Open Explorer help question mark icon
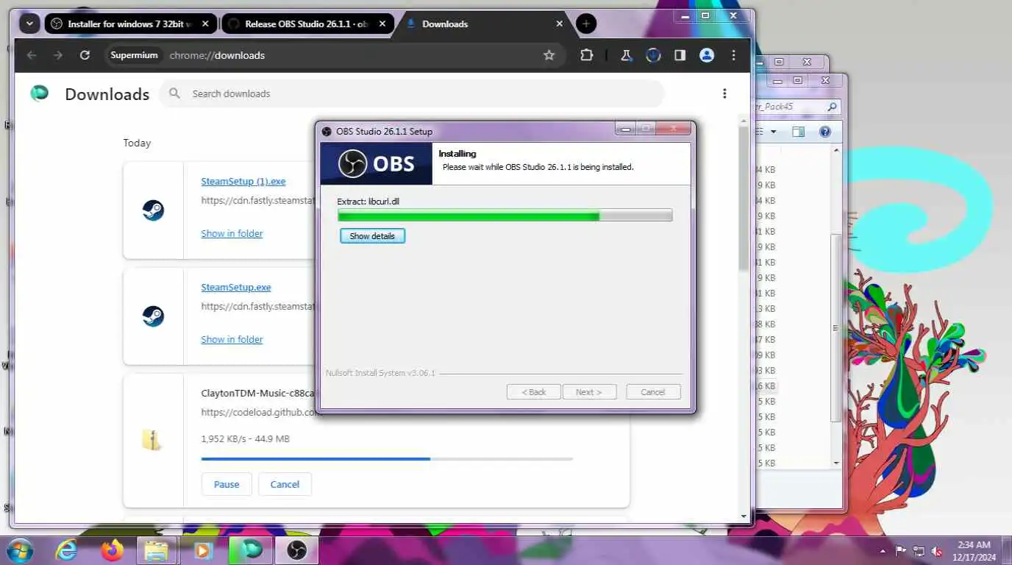Image resolution: width=1012 pixels, height=565 pixels. coord(825,132)
